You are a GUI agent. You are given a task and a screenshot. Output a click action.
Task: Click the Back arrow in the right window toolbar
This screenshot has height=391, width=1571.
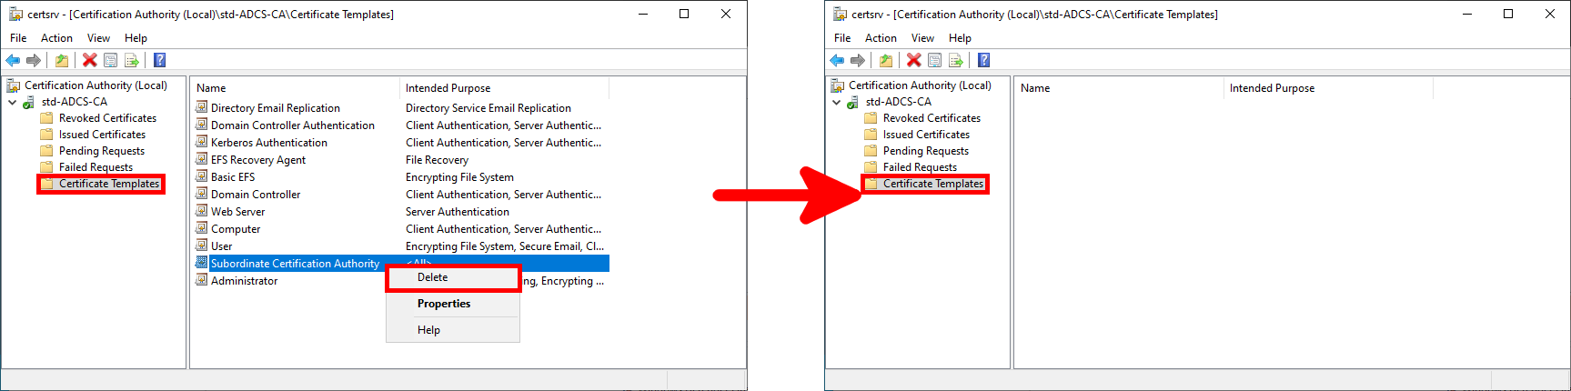[837, 60]
